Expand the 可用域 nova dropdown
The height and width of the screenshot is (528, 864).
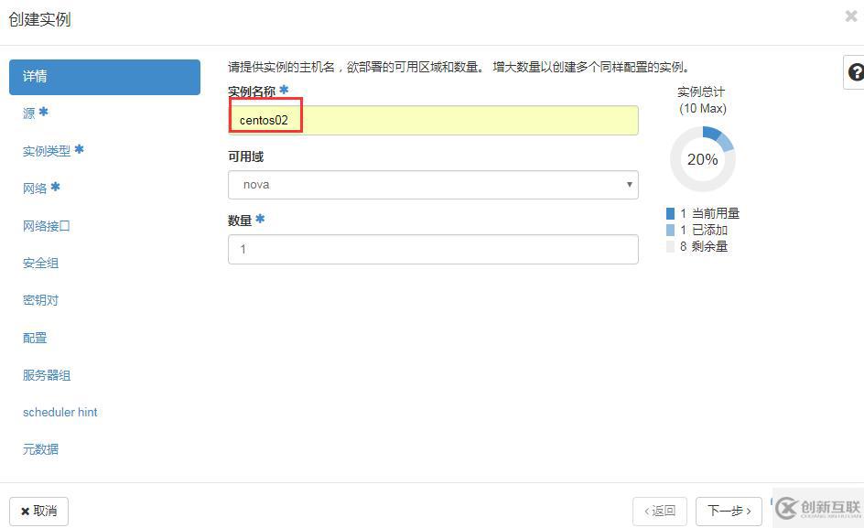pos(433,185)
